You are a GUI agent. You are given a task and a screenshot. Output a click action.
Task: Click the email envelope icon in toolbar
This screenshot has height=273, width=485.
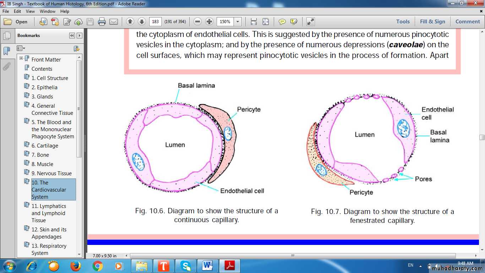[114, 22]
